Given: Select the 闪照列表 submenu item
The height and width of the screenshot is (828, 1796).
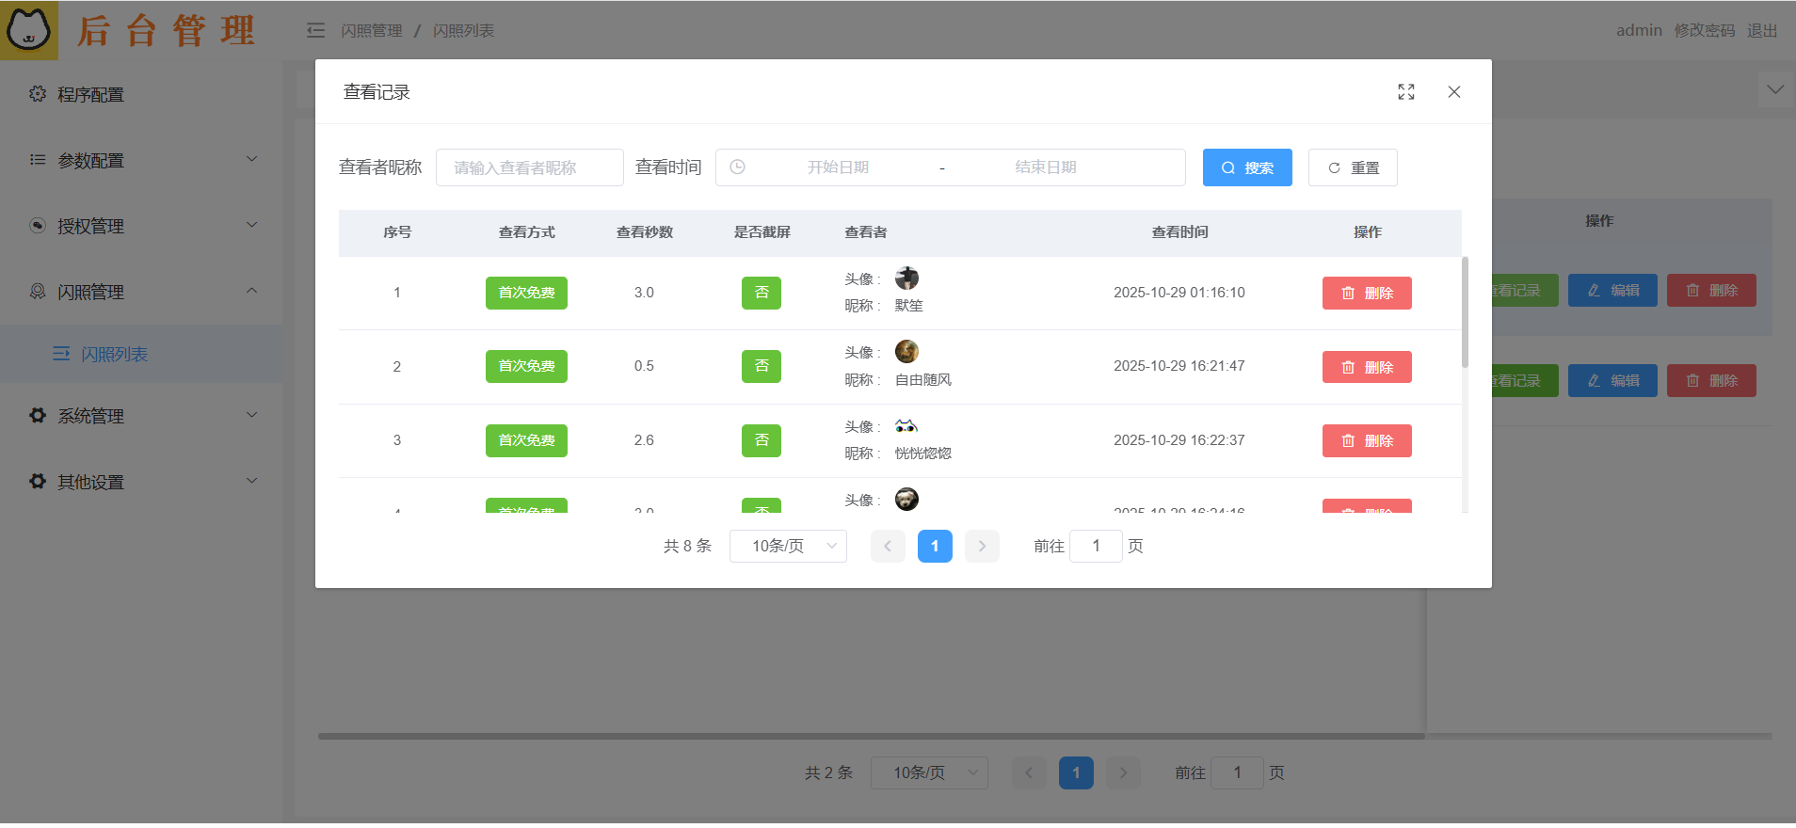Looking at the screenshot, I should 114,354.
